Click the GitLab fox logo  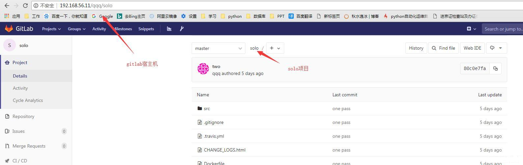(x=9, y=29)
